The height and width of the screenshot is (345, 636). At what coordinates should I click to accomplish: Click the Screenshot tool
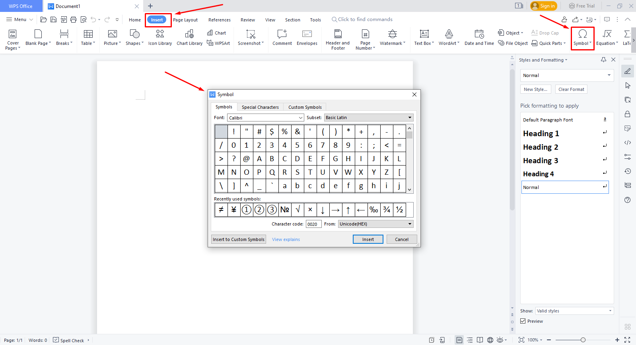[251, 38]
